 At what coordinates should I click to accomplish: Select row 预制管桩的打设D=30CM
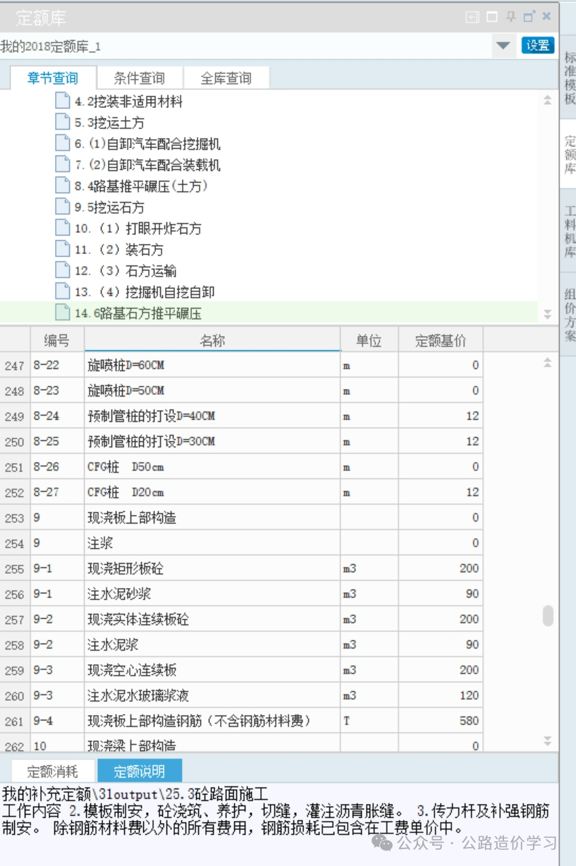[242, 442]
